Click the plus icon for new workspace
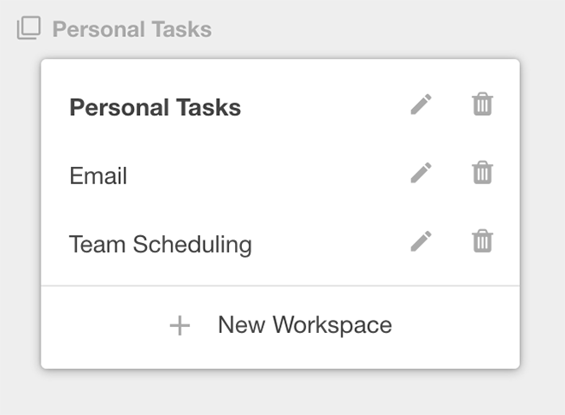This screenshot has width=565, height=415. (x=180, y=326)
